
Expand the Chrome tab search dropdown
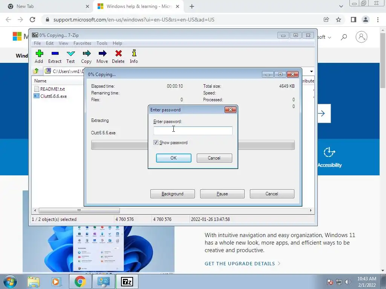click(341, 6)
